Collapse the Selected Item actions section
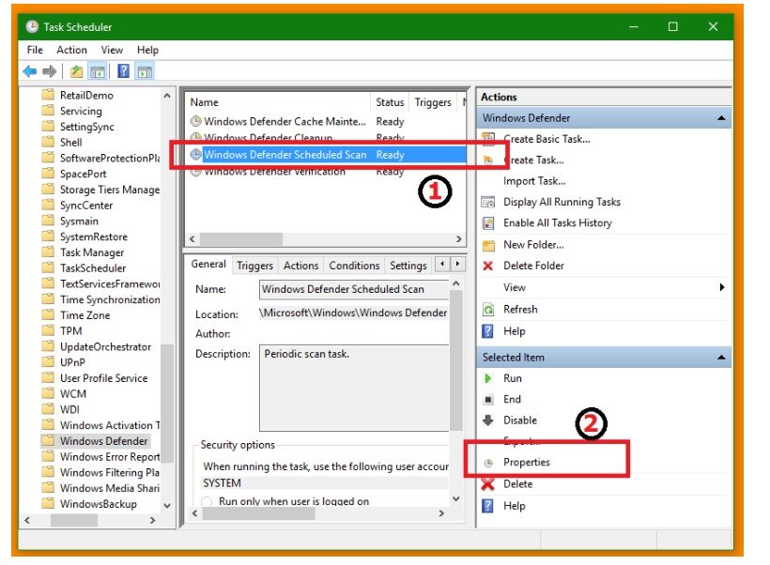770x565 pixels. (x=721, y=358)
